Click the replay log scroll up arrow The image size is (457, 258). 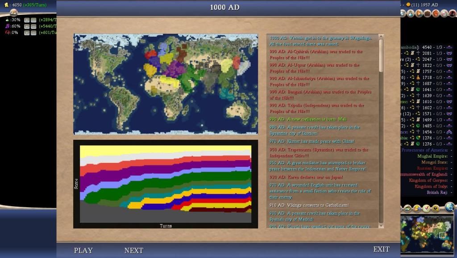point(381,37)
